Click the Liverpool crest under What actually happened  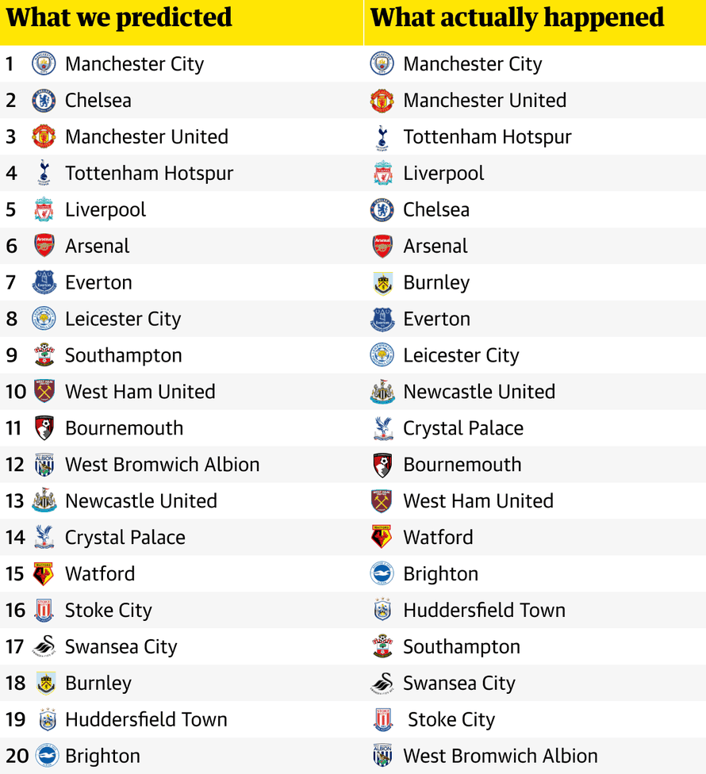pos(382,174)
